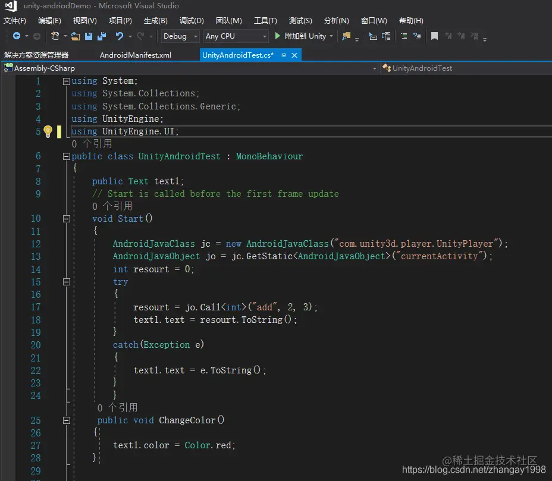Open the 窗口(W) menu

point(374,21)
